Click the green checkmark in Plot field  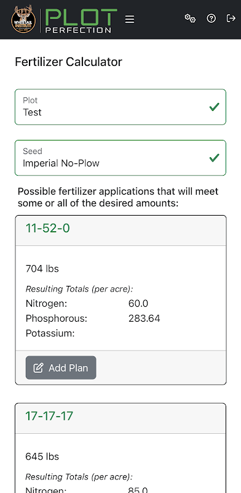215,107
